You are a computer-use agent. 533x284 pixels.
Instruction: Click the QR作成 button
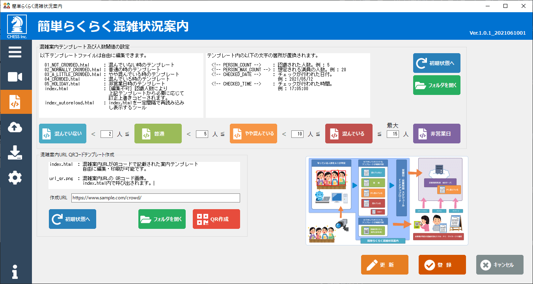pos(216,219)
